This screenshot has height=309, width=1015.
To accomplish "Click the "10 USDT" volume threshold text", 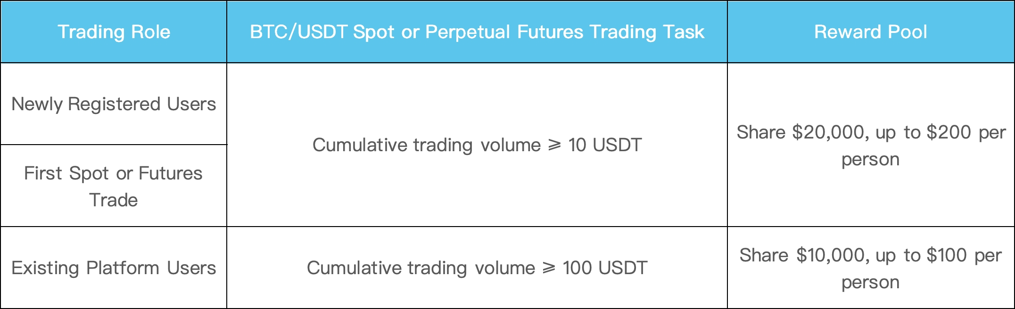I will [x=605, y=145].
